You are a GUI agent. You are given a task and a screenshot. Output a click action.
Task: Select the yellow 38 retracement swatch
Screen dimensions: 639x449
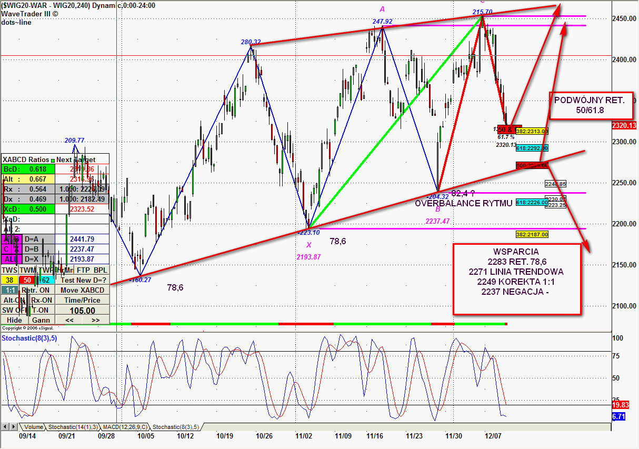(x=9, y=280)
